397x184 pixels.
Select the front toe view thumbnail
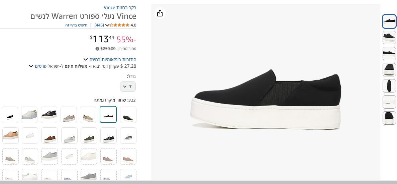pyautogui.click(x=389, y=70)
